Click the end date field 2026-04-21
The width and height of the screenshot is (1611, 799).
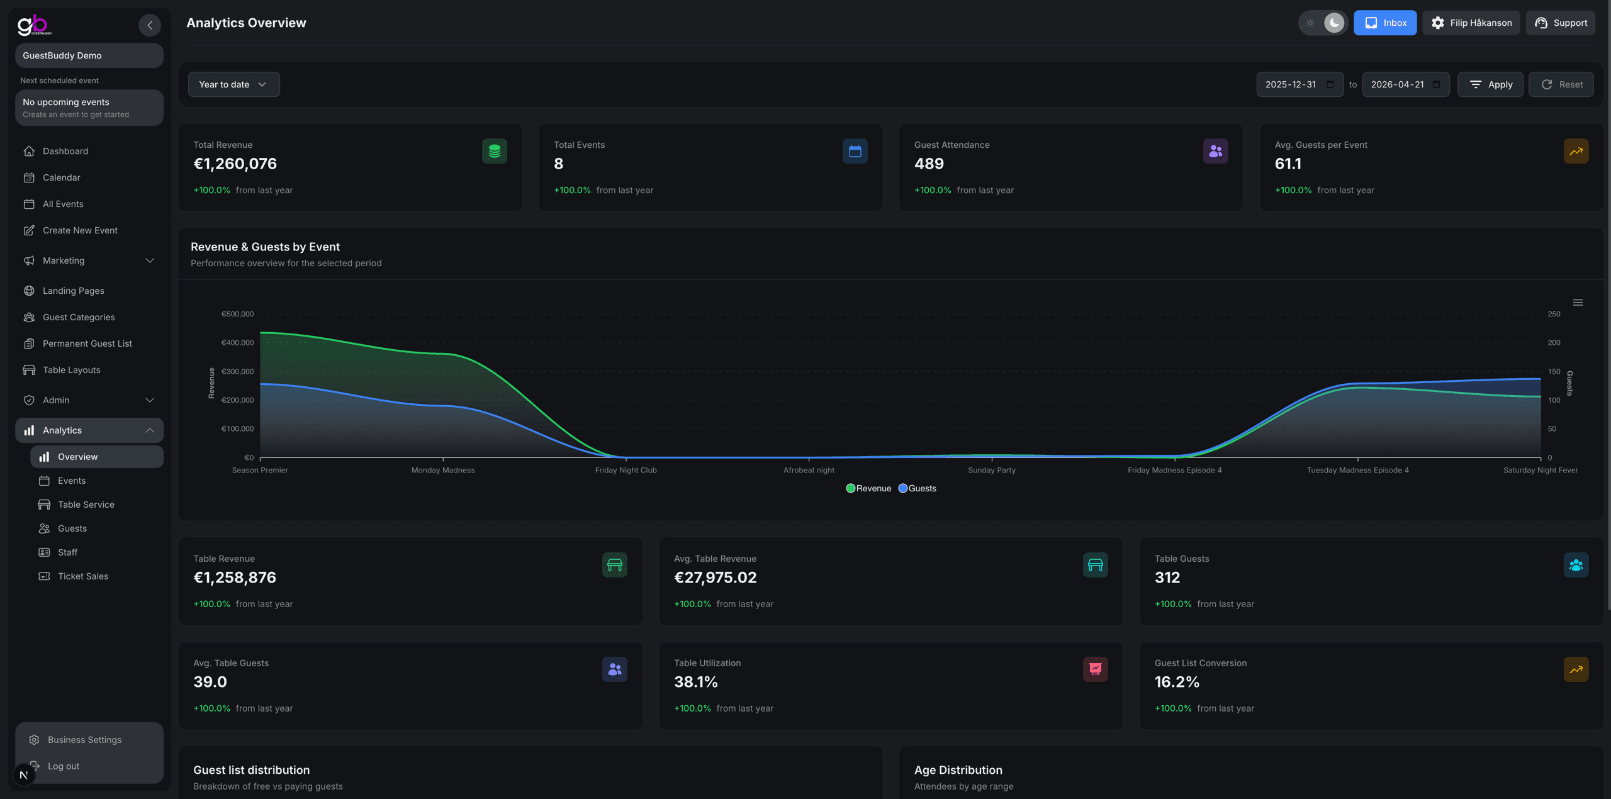pos(1405,84)
